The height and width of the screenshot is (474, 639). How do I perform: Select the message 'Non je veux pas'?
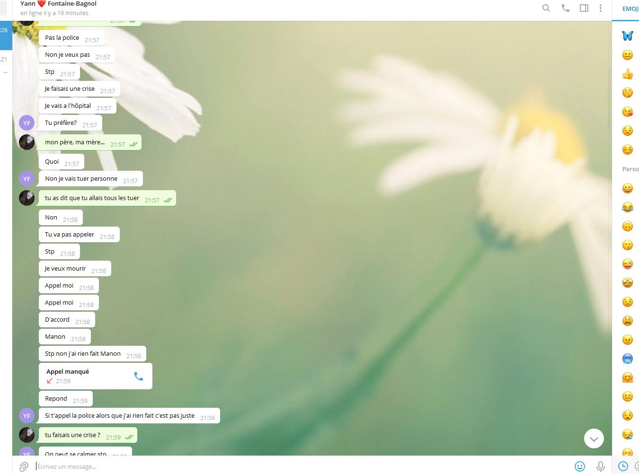click(77, 55)
